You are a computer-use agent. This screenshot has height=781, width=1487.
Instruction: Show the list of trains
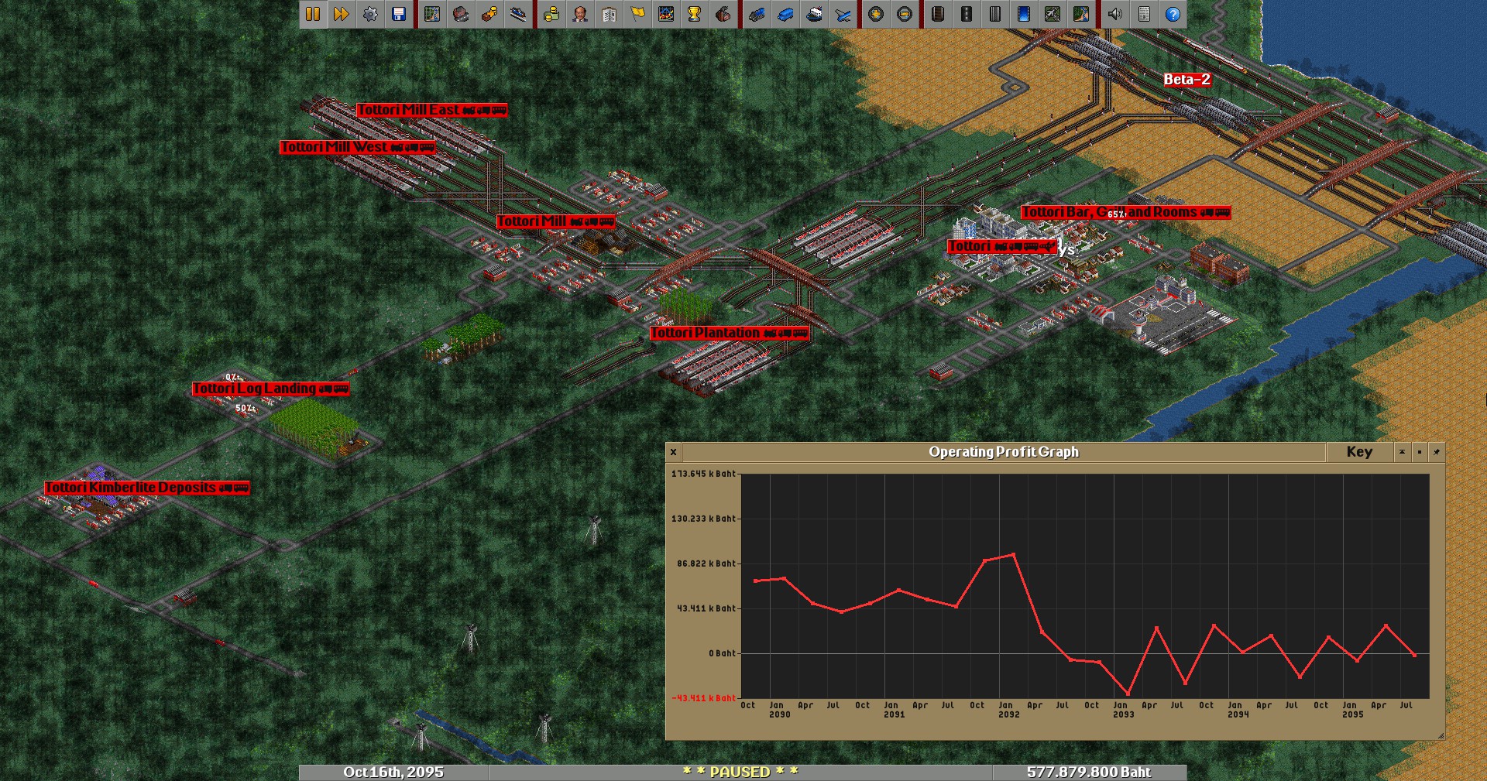[757, 14]
